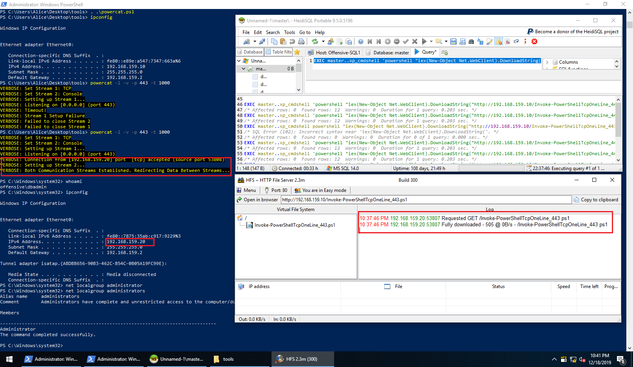Screen dimensions: 633x367
Task: Open the HFS Menu button
Action: tap(246, 190)
